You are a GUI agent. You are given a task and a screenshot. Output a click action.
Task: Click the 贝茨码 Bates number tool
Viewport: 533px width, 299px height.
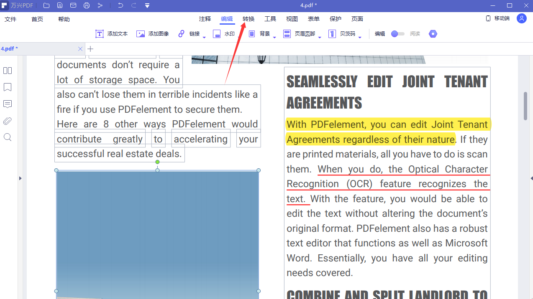click(342, 34)
